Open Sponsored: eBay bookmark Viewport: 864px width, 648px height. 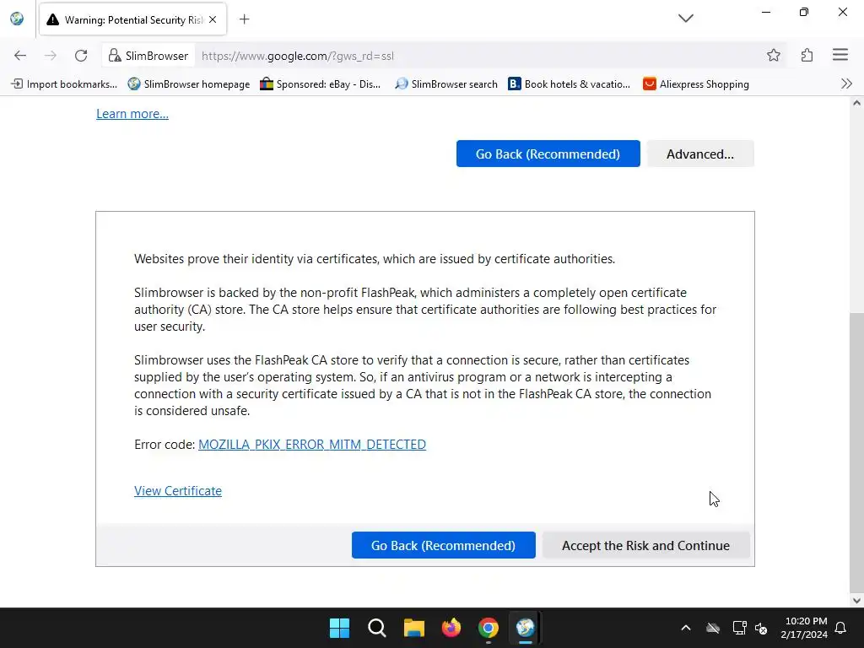(x=321, y=84)
